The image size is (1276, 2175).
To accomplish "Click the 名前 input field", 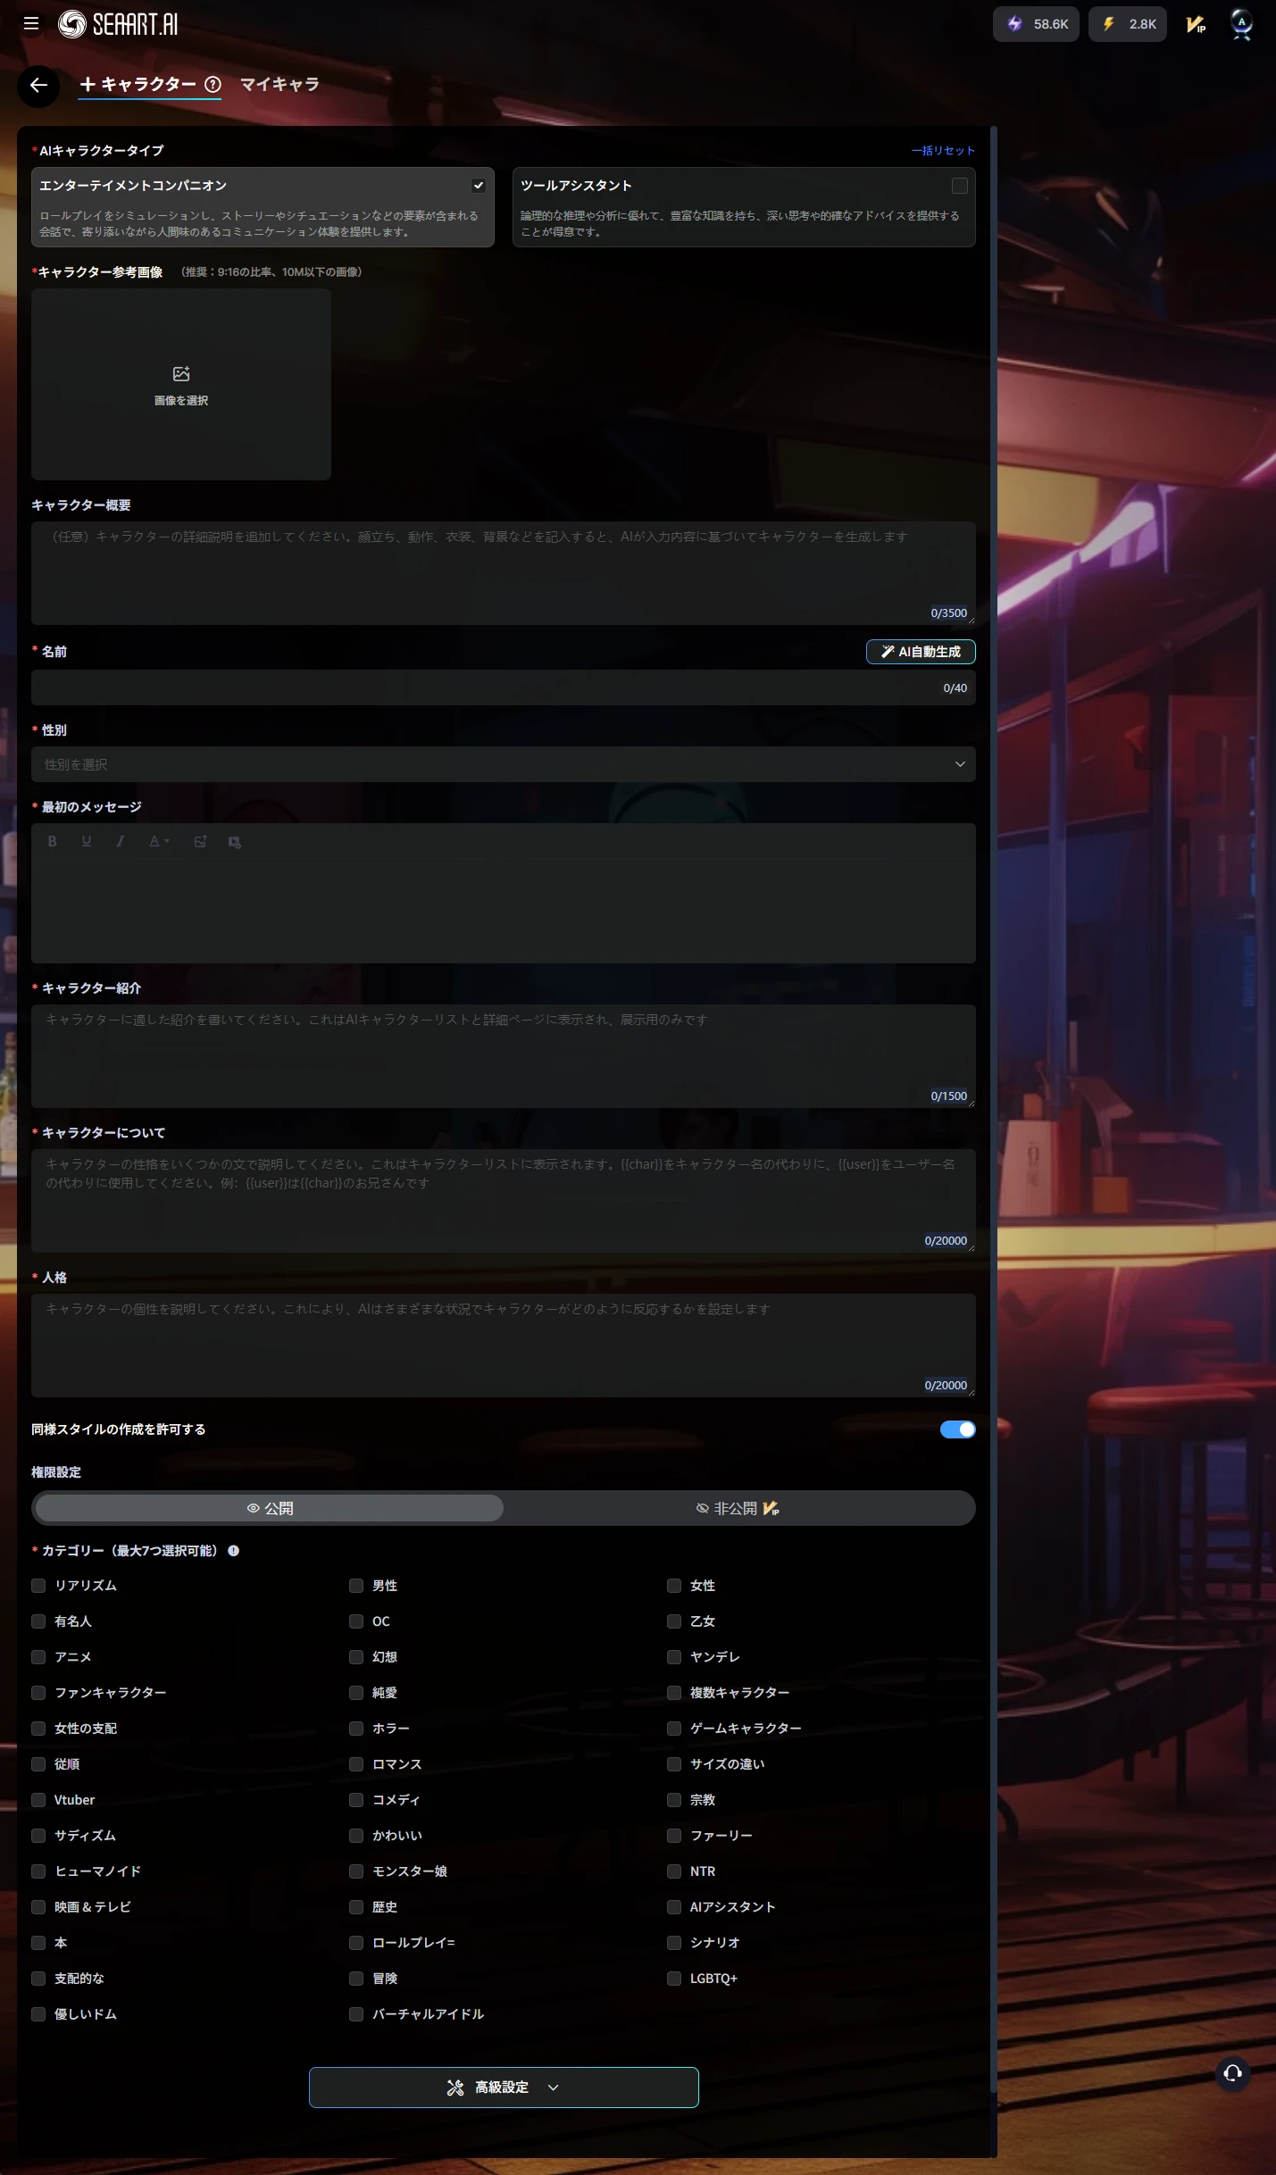I will click(x=482, y=688).
